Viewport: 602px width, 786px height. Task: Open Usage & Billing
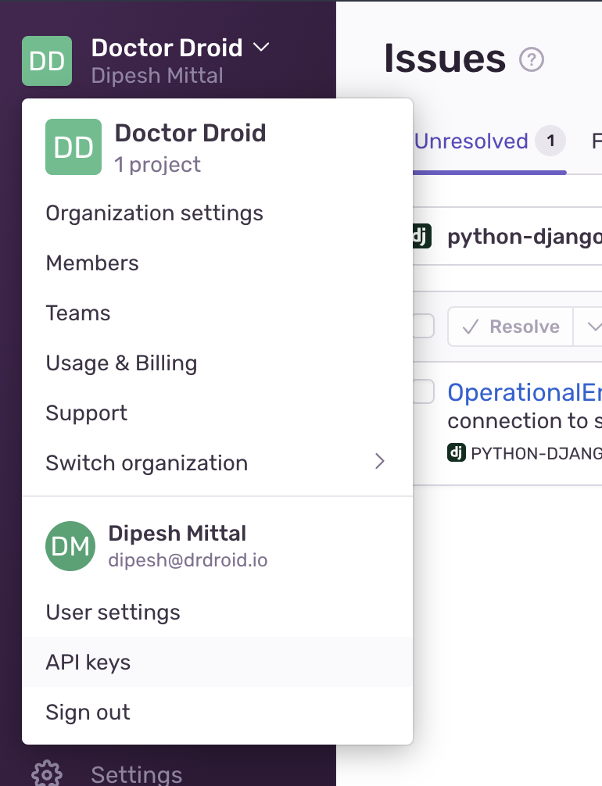217,363
